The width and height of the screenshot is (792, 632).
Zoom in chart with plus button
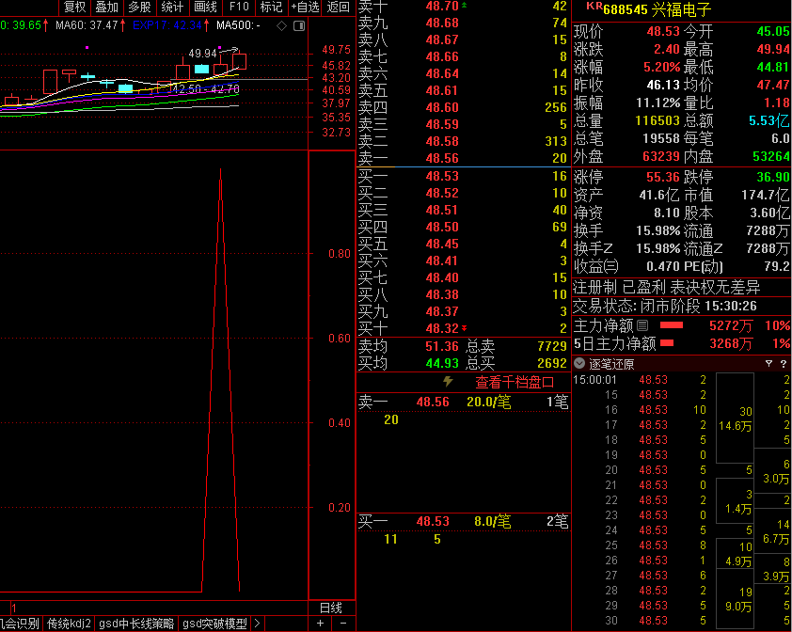click(320, 624)
